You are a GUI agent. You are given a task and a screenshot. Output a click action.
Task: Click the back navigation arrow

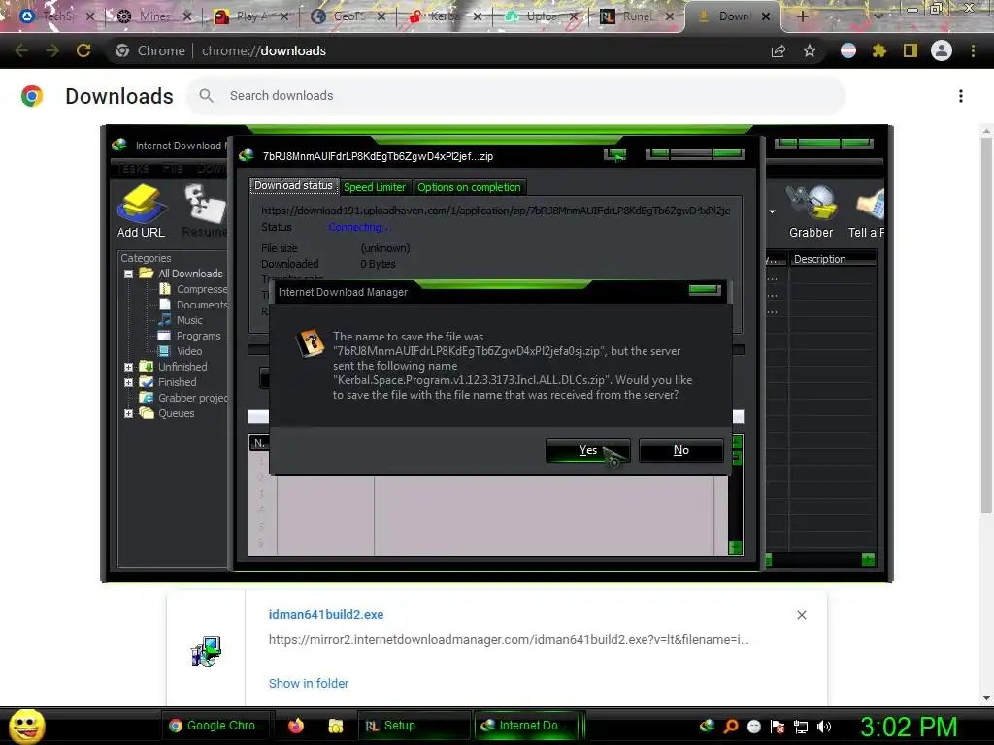pyautogui.click(x=21, y=50)
